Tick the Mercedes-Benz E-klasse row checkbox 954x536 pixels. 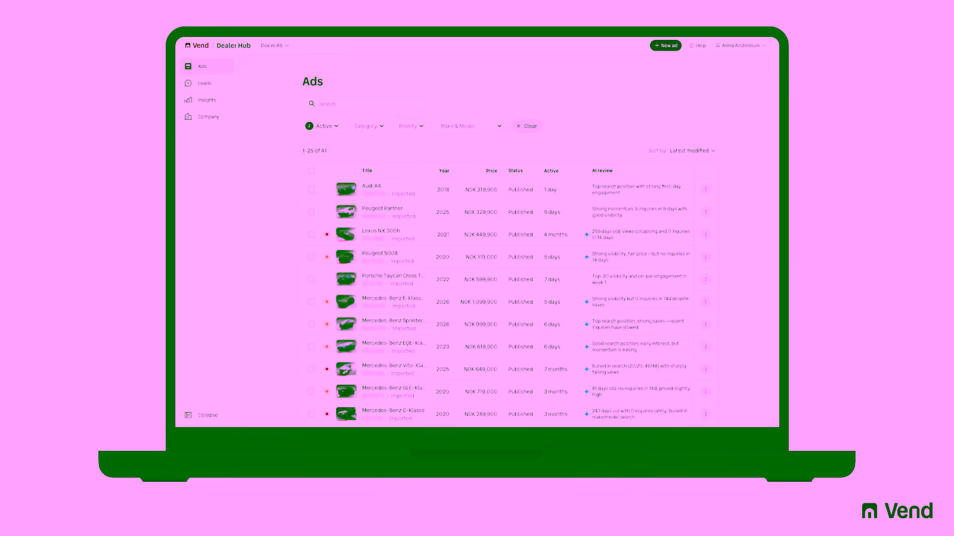pos(311,302)
